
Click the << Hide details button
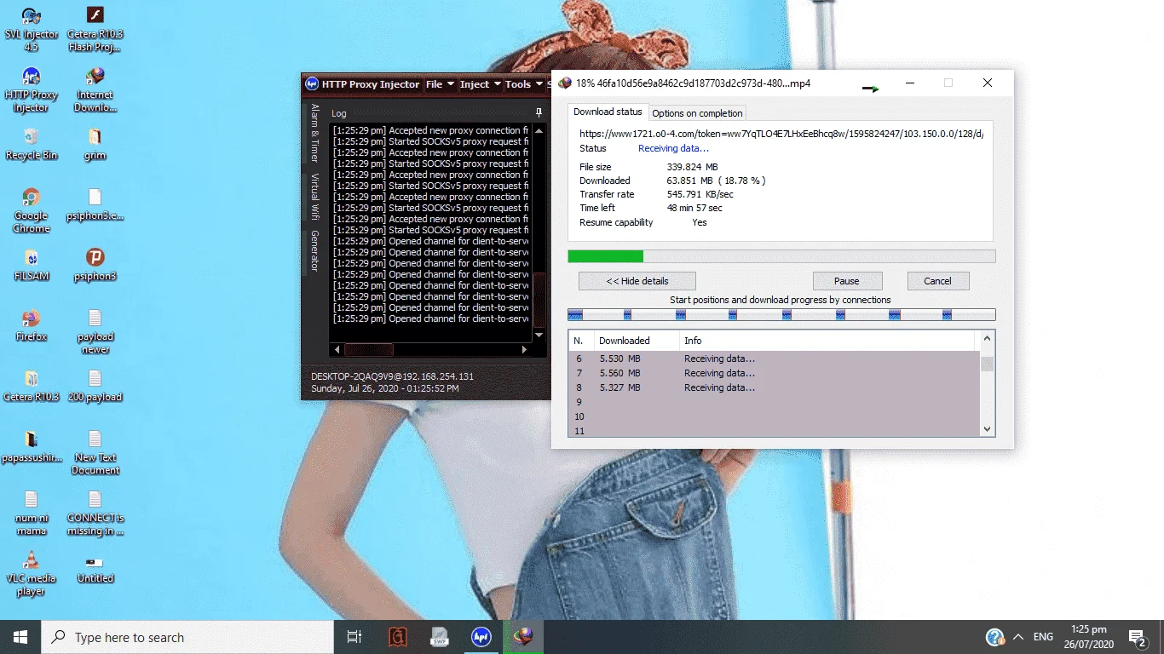point(637,281)
